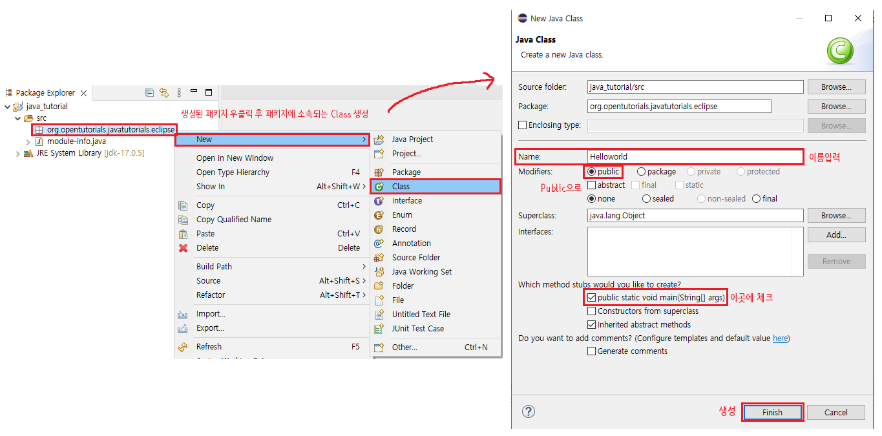Viewport: 882px width, 436px height.
Task: Choose Record in the New submenu
Action: coord(436,229)
